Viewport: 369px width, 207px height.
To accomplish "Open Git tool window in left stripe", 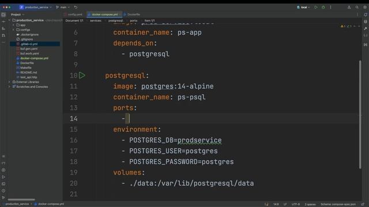I will (3, 198).
